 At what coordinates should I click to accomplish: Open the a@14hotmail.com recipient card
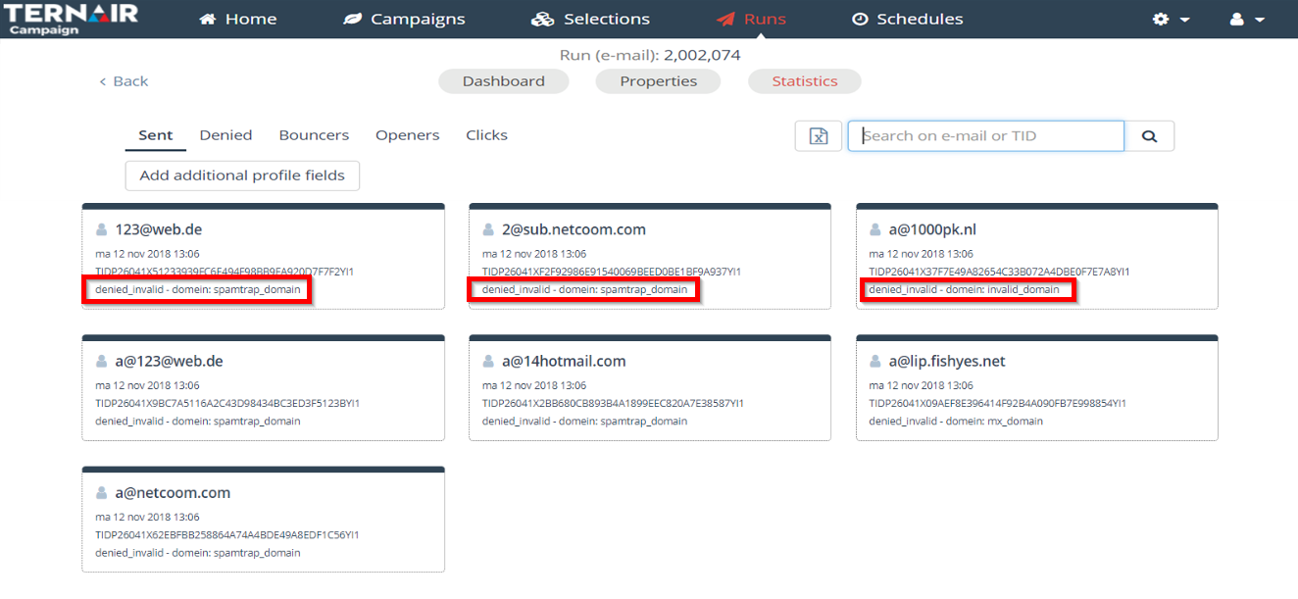tap(650, 387)
